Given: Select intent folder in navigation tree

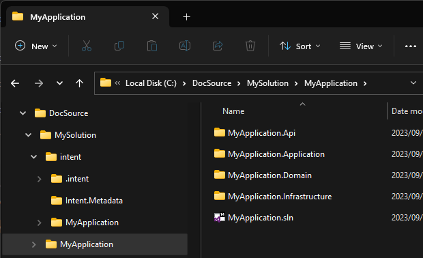Looking at the screenshot, I should (70, 157).
